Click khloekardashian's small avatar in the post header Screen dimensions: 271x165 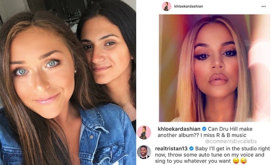(x=167, y=6)
